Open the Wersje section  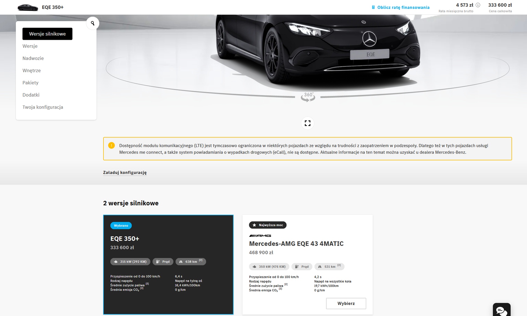tap(30, 46)
